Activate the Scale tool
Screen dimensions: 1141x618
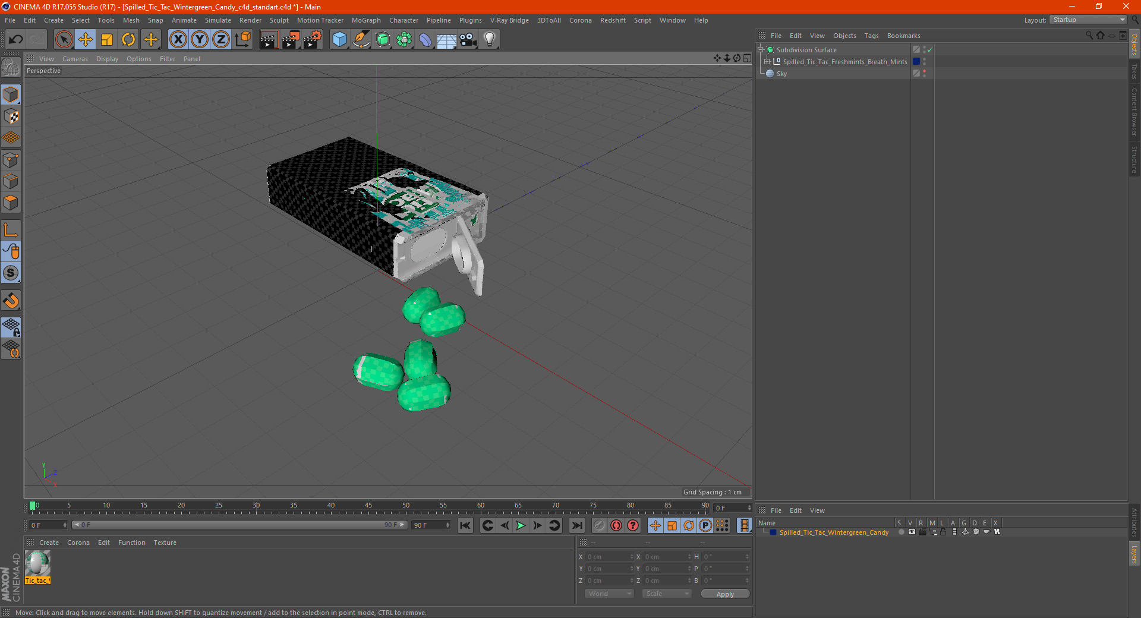[x=107, y=40]
